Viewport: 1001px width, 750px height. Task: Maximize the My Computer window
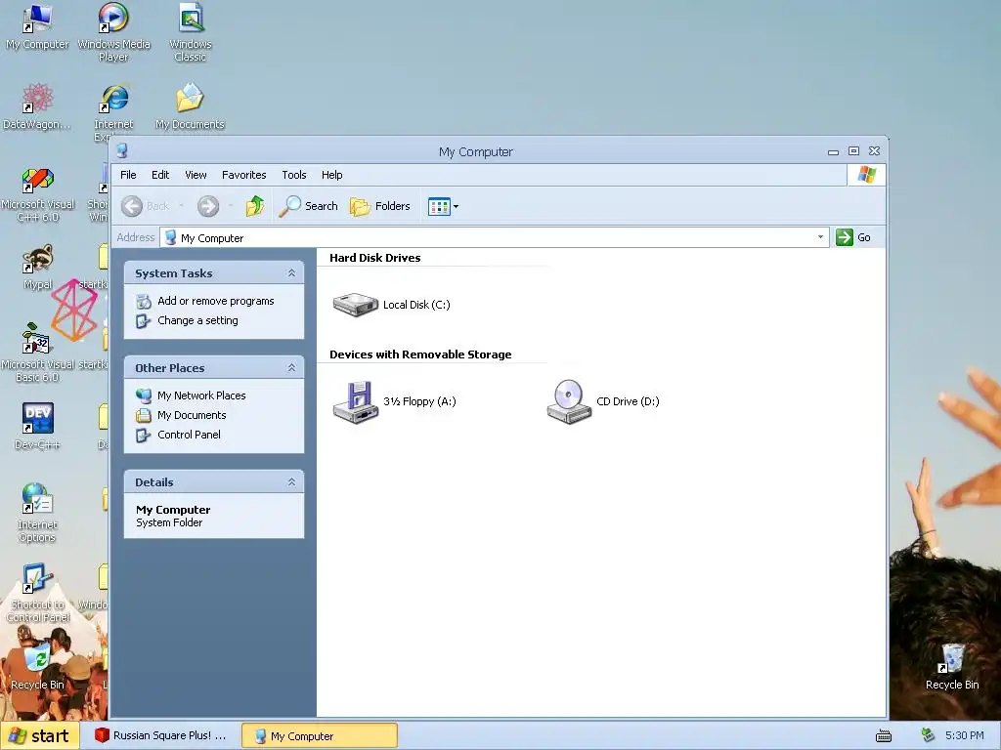853,151
